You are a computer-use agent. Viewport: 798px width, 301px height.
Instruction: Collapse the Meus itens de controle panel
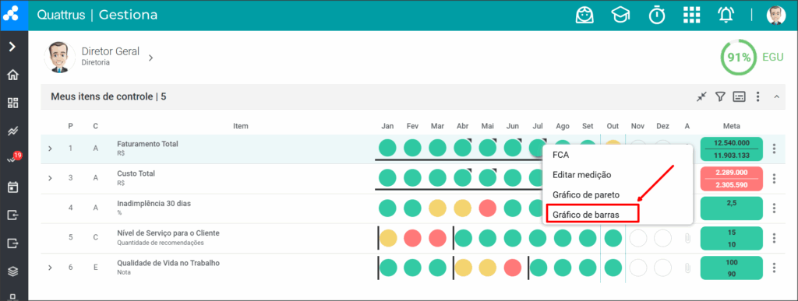pyautogui.click(x=776, y=96)
